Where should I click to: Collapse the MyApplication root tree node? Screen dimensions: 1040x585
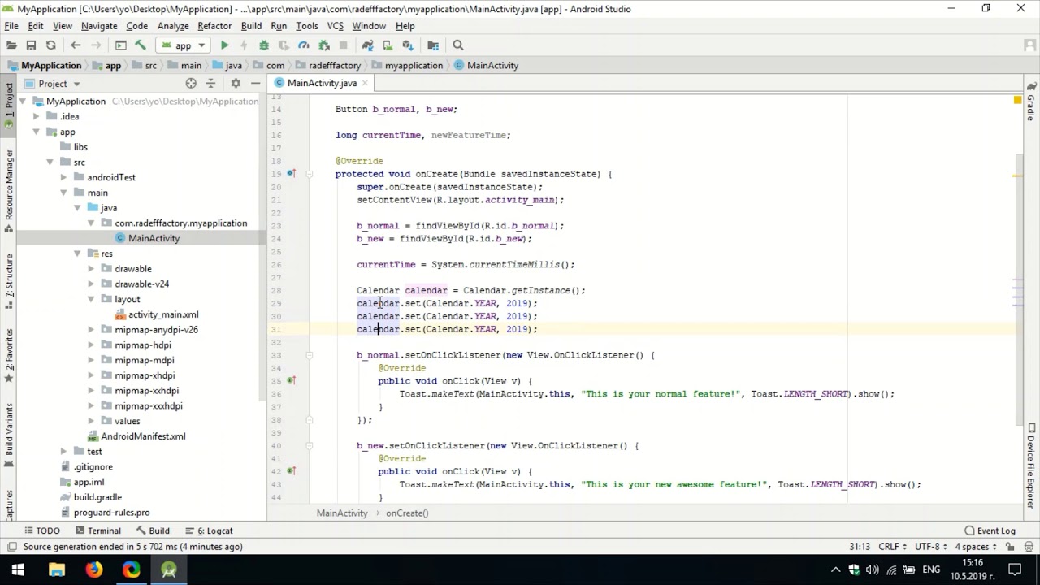[23, 102]
